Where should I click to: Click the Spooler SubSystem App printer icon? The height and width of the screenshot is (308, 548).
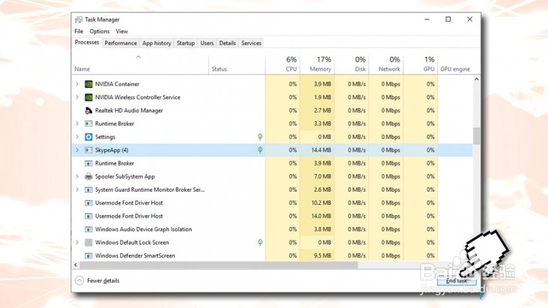(x=89, y=176)
